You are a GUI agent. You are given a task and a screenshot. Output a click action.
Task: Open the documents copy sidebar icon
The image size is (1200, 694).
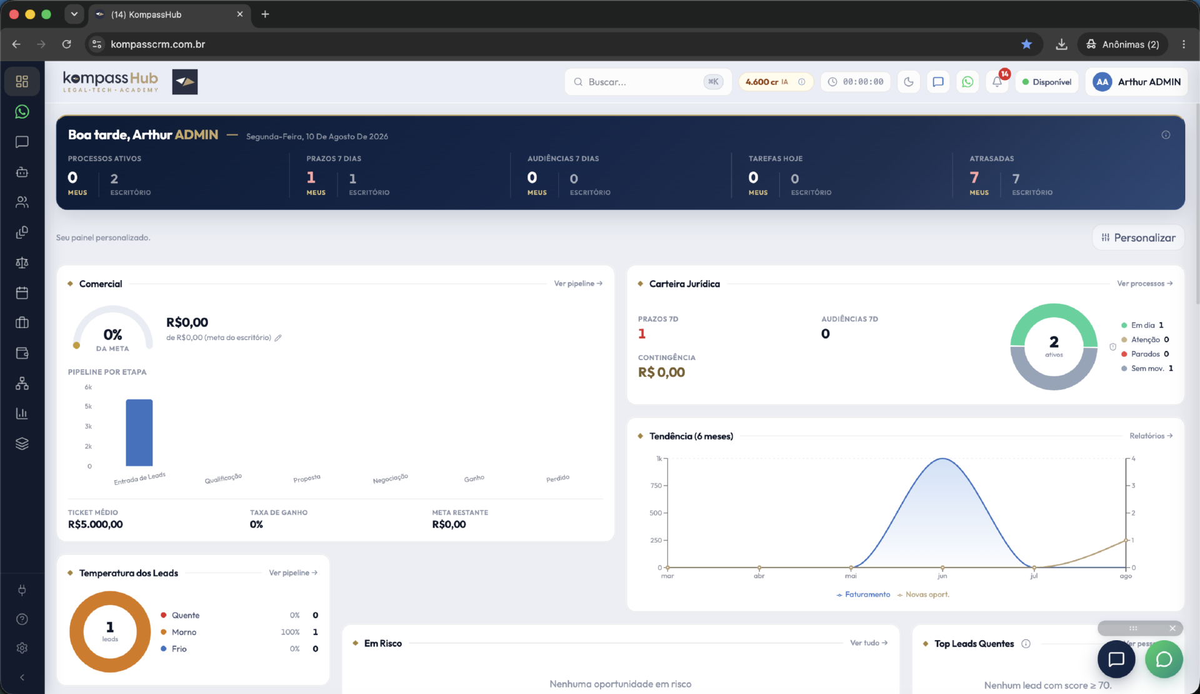[x=22, y=233]
